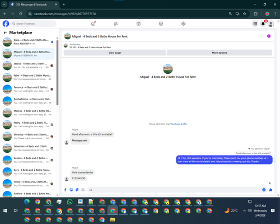Image resolution: width=280 pixels, height=224 pixels.
Task: Open the Facebook Home tab icon
Action: [x=93, y=24]
